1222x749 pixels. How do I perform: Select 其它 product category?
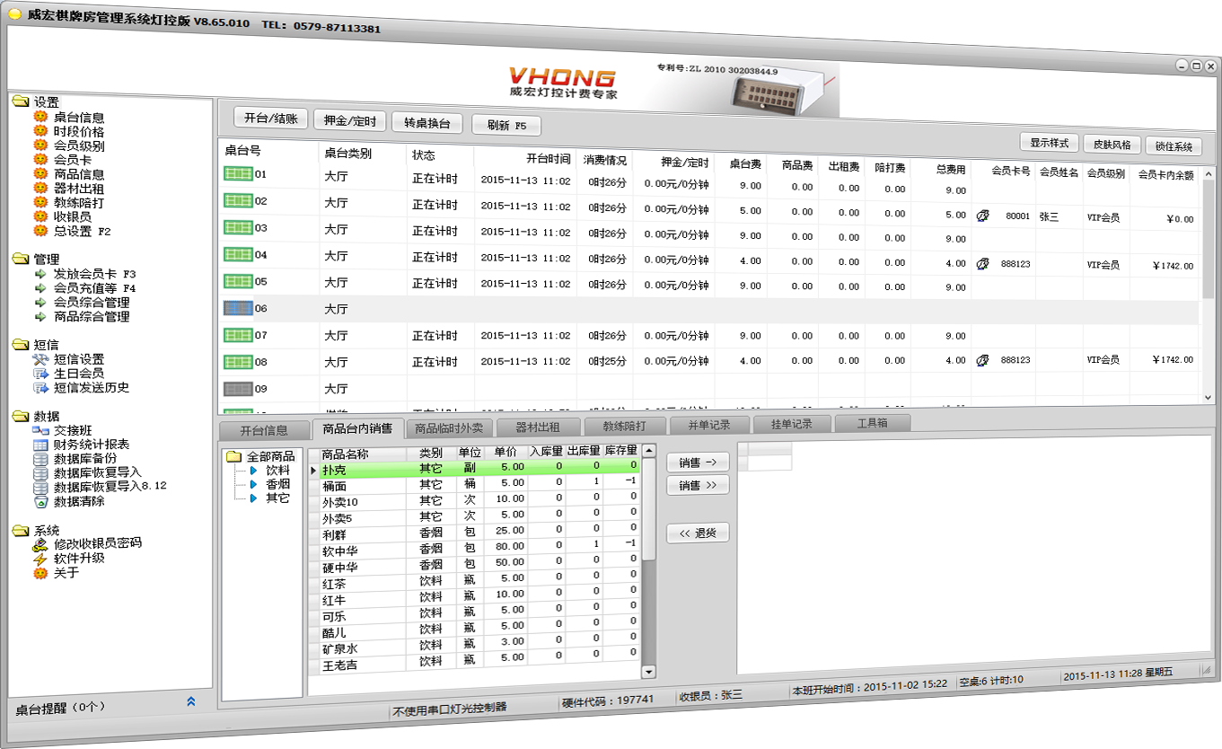click(277, 497)
